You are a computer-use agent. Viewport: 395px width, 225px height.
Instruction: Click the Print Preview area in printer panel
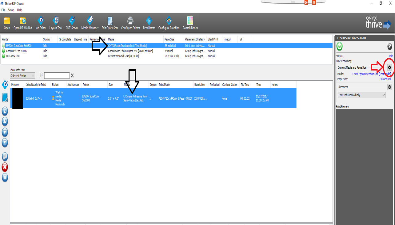click(365, 167)
